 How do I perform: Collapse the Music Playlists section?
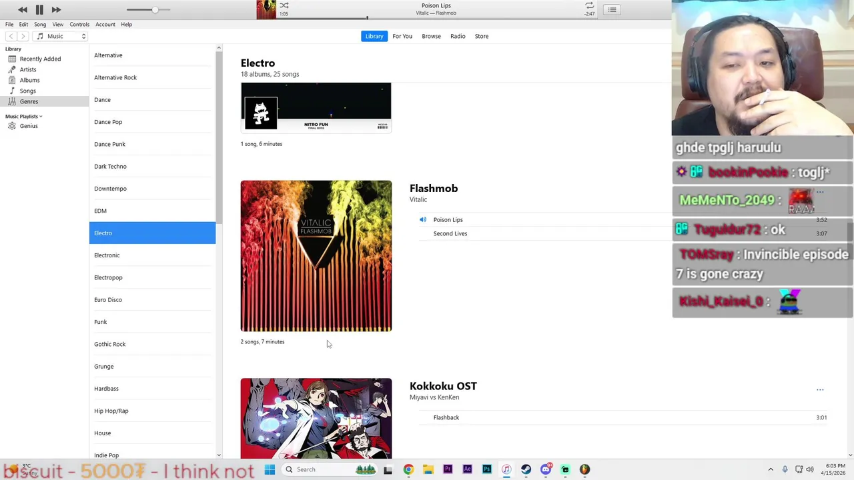click(41, 117)
